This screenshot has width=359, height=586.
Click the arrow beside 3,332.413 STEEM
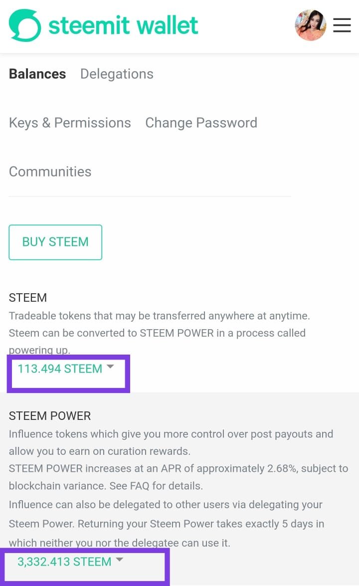coord(120,560)
